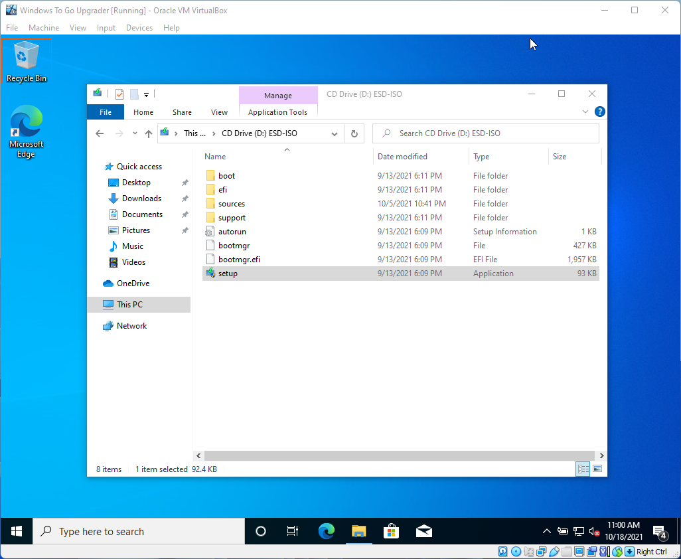This screenshot has height=559, width=681.
Task: Select the support folder
Action: [x=400, y=218]
